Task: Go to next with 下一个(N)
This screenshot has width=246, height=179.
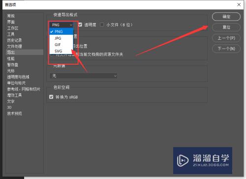Action: pos(226,49)
